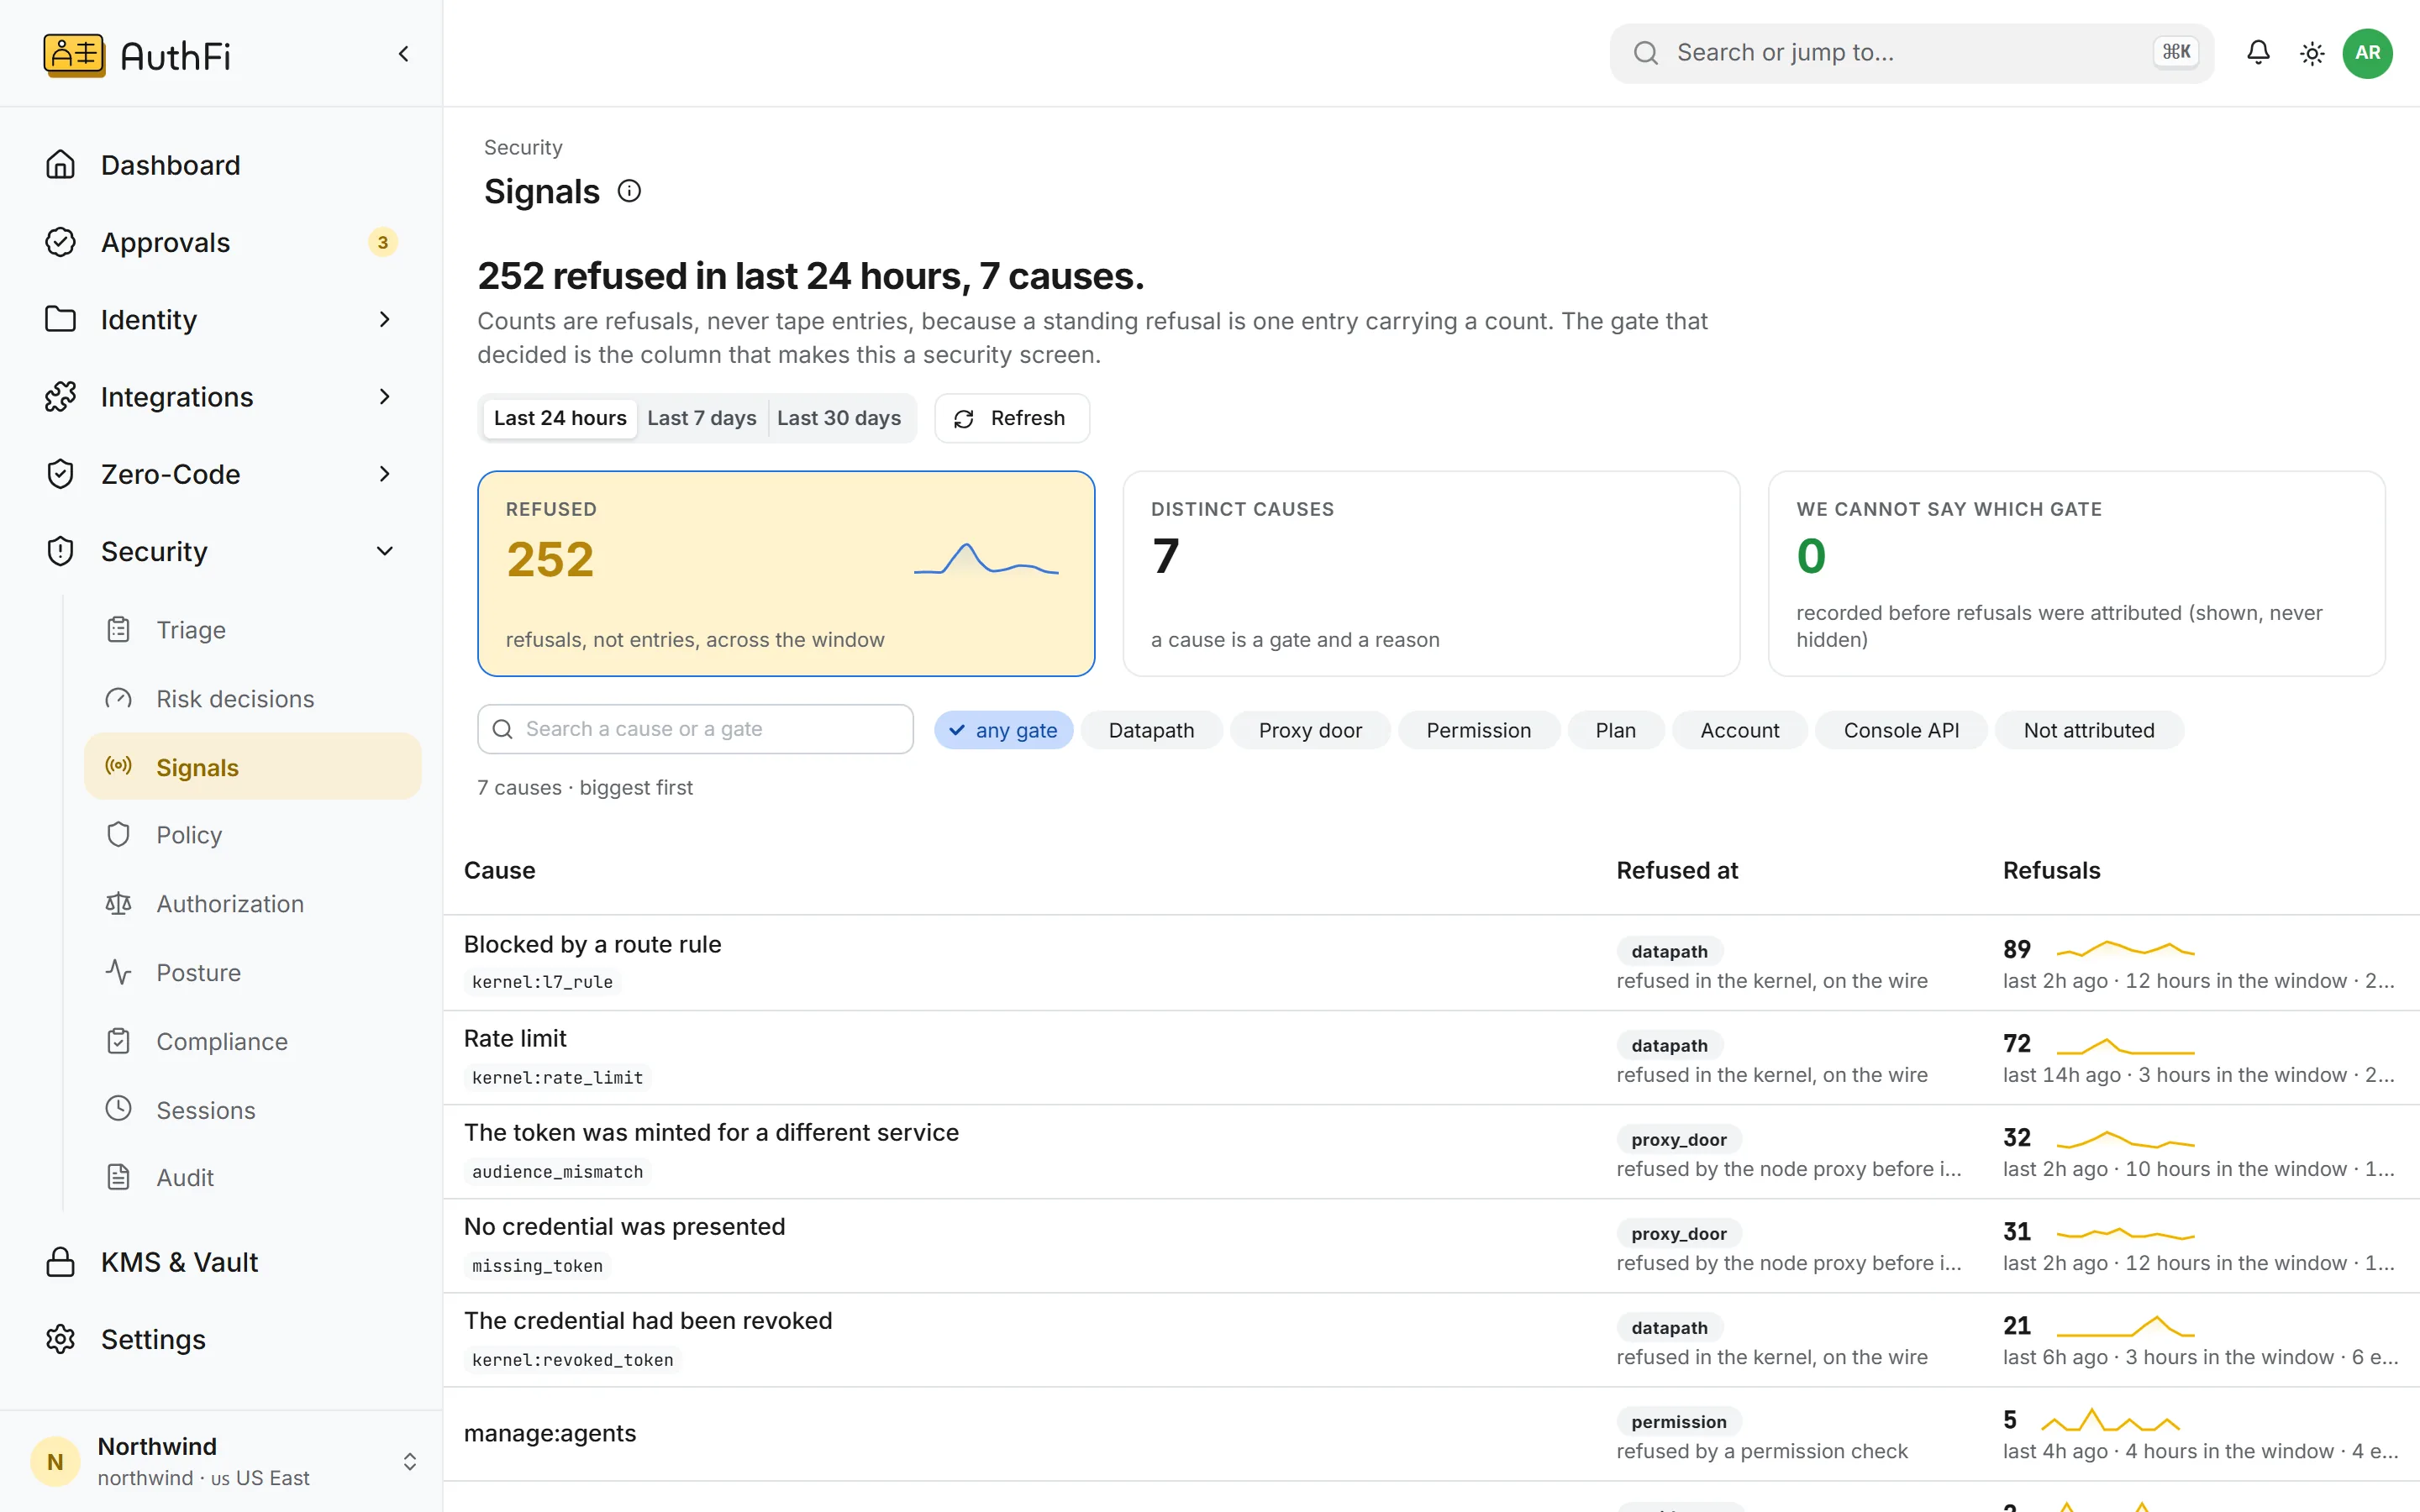This screenshot has height=1512, width=2420.
Task: Open the notifications bell
Action: 2258,53
